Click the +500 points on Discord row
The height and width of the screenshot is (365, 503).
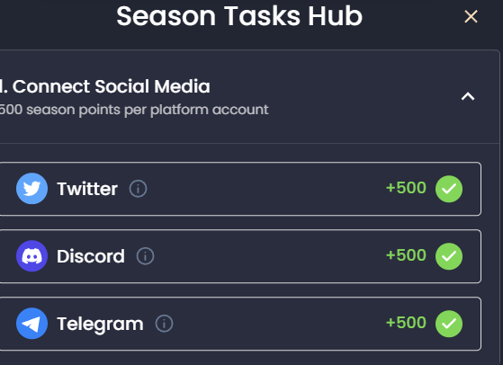[406, 255]
